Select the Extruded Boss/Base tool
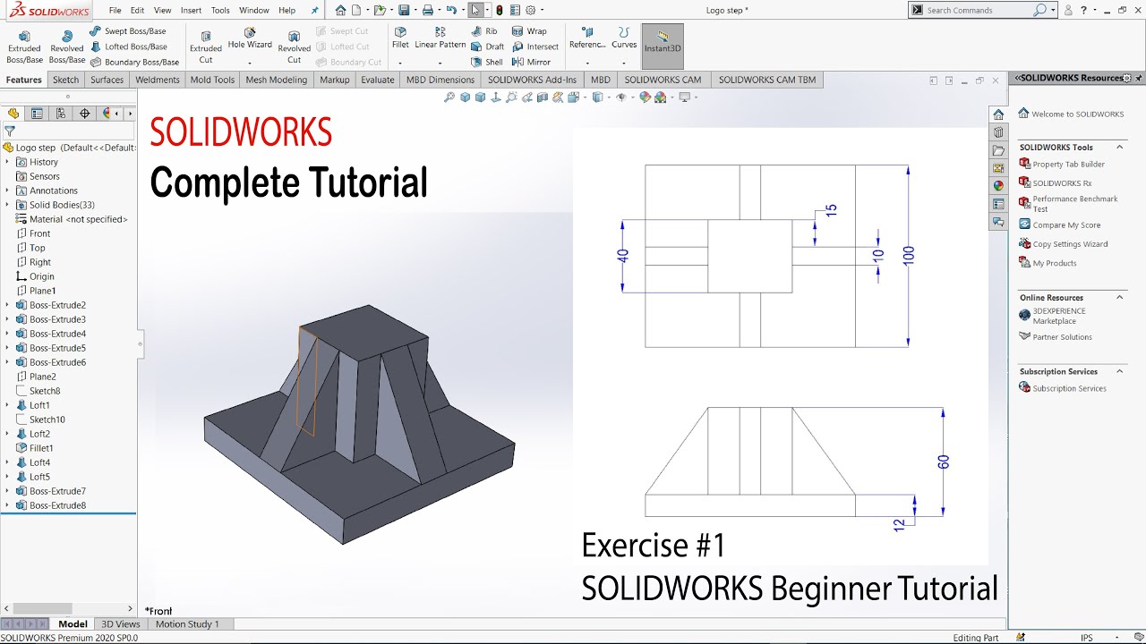This screenshot has width=1146, height=644. 24,47
